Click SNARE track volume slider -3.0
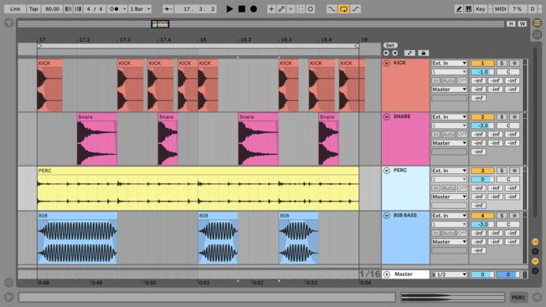The width and height of the screenshot is (546, 307). click(482, 125)
